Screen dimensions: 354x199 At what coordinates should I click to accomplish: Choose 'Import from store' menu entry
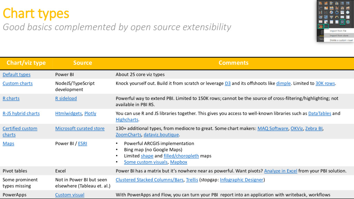coord(339,36)
